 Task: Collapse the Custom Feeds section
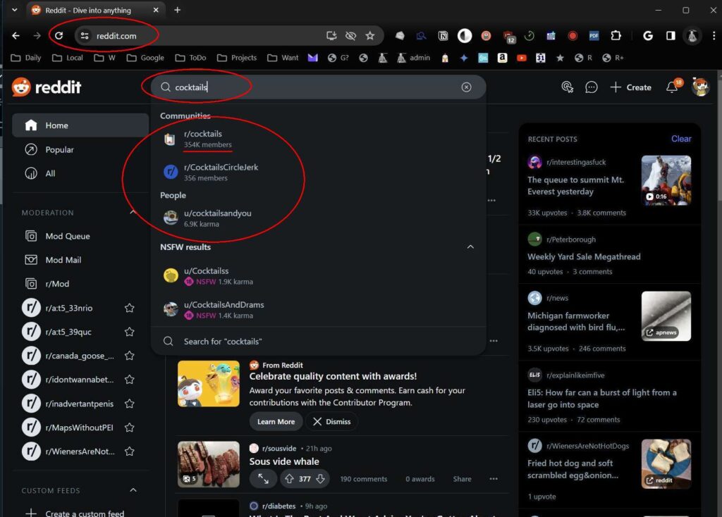(x=133, y=490)
